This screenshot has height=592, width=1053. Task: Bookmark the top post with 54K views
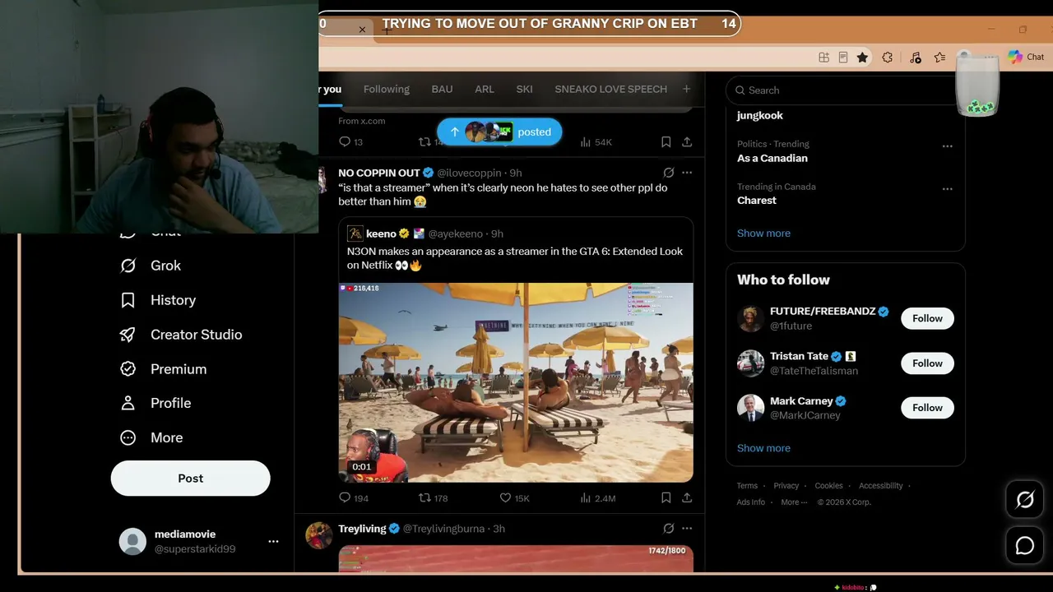pyautogui.click(x=666, y=141)
